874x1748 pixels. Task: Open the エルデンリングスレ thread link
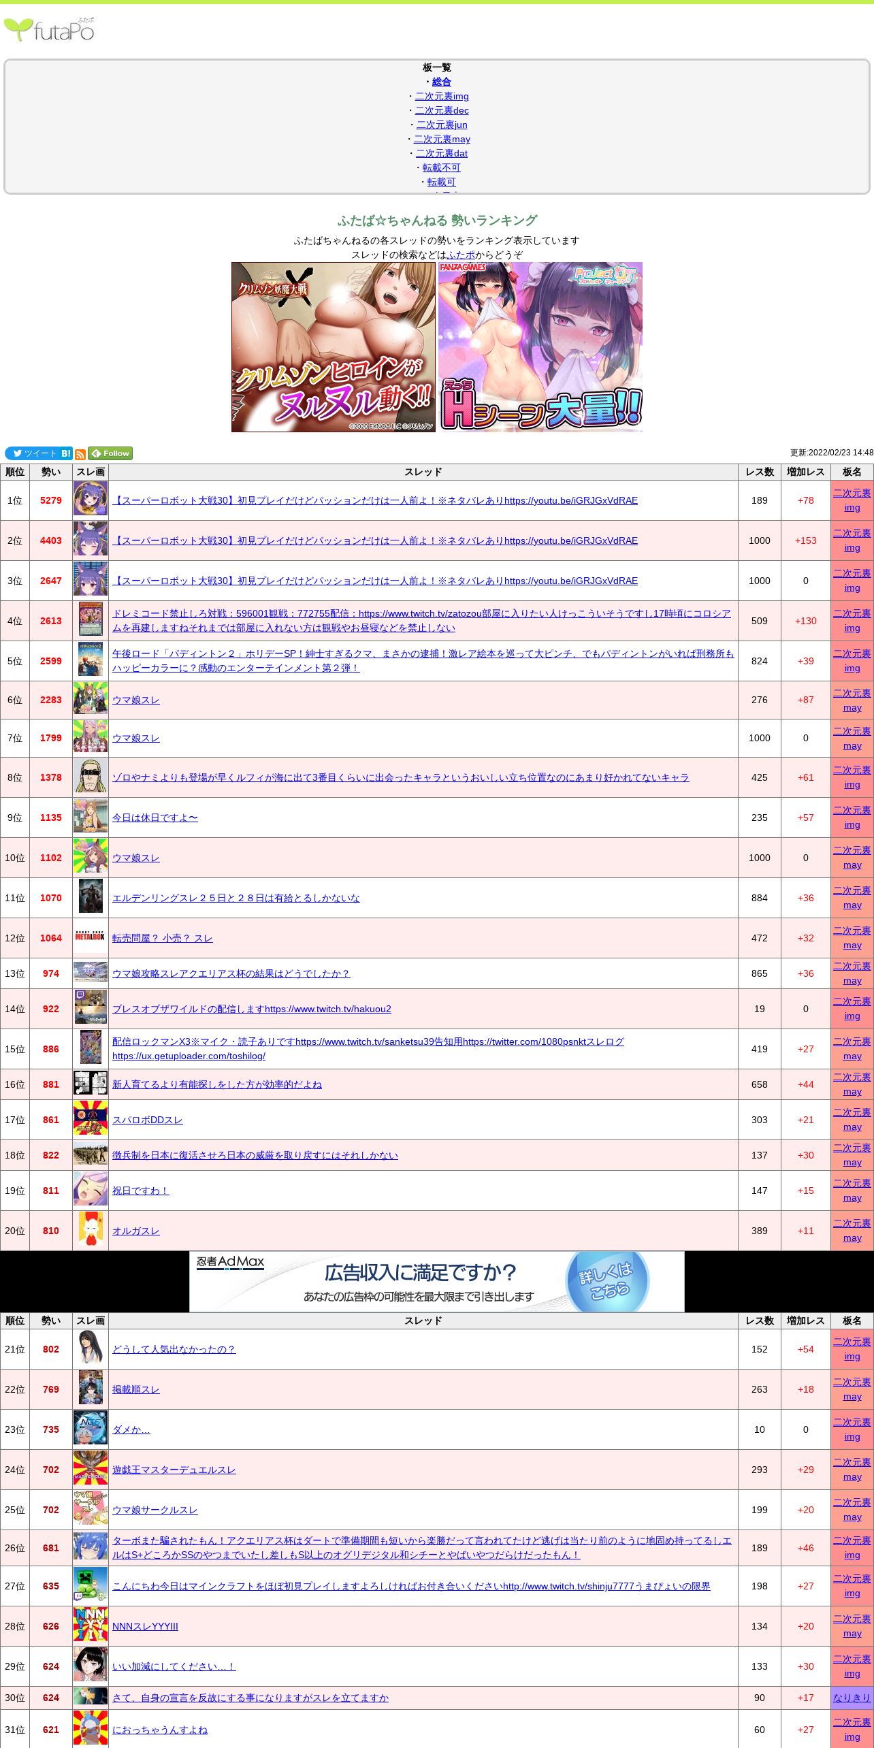tap(236, 898)
